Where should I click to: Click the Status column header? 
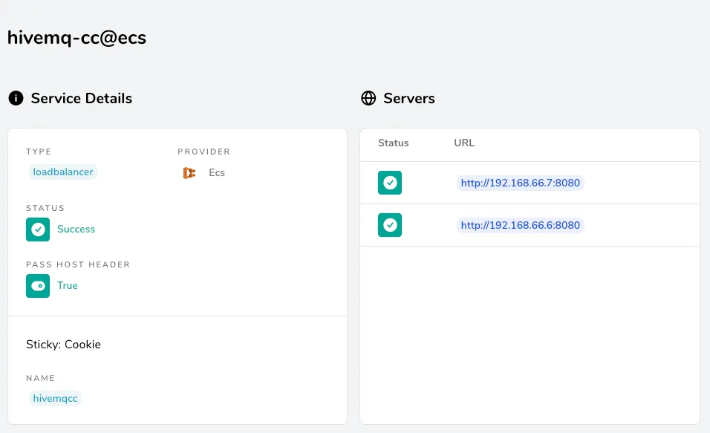click(x=393, y=143)
